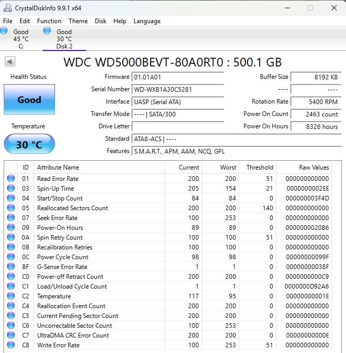Click status orb for Reallocation Event Count
The width and height of the screenshot is (346, 353).
[x=11, y=306]
